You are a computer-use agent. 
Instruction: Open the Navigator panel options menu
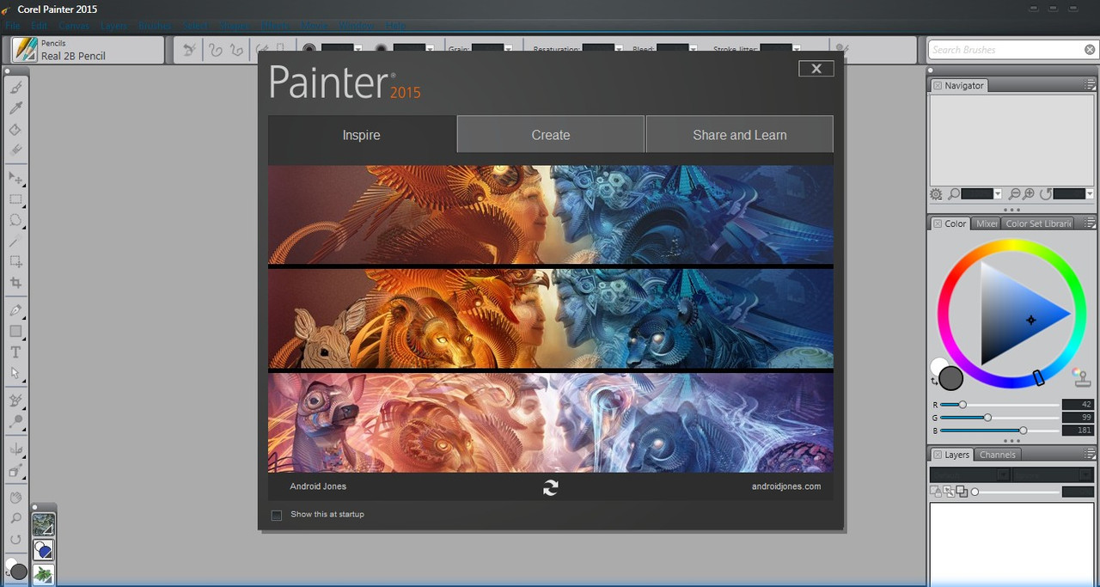(x=1090, y=85)
